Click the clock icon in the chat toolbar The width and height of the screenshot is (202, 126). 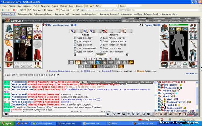(144, 114)
